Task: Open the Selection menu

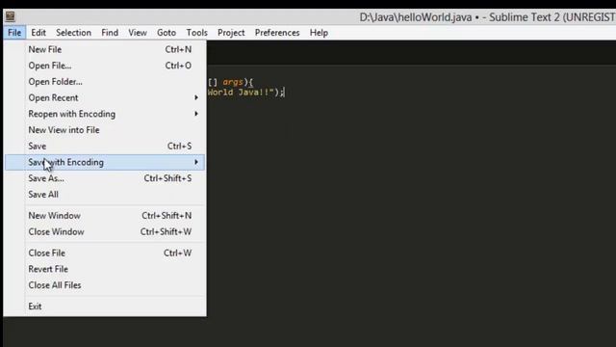Action: point(73,33)
